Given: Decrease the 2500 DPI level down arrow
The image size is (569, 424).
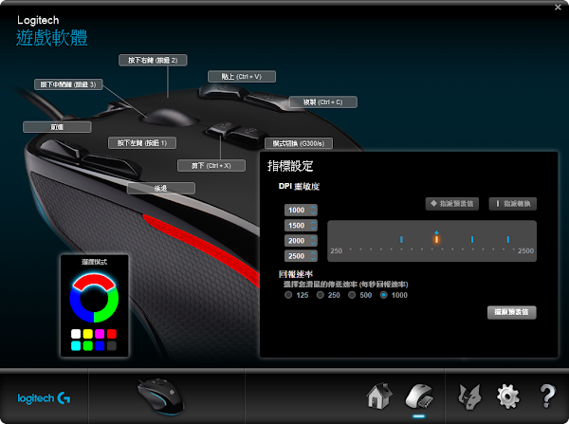Looking at the screenshot, I should pyautogui.click(x=313, y=258).
